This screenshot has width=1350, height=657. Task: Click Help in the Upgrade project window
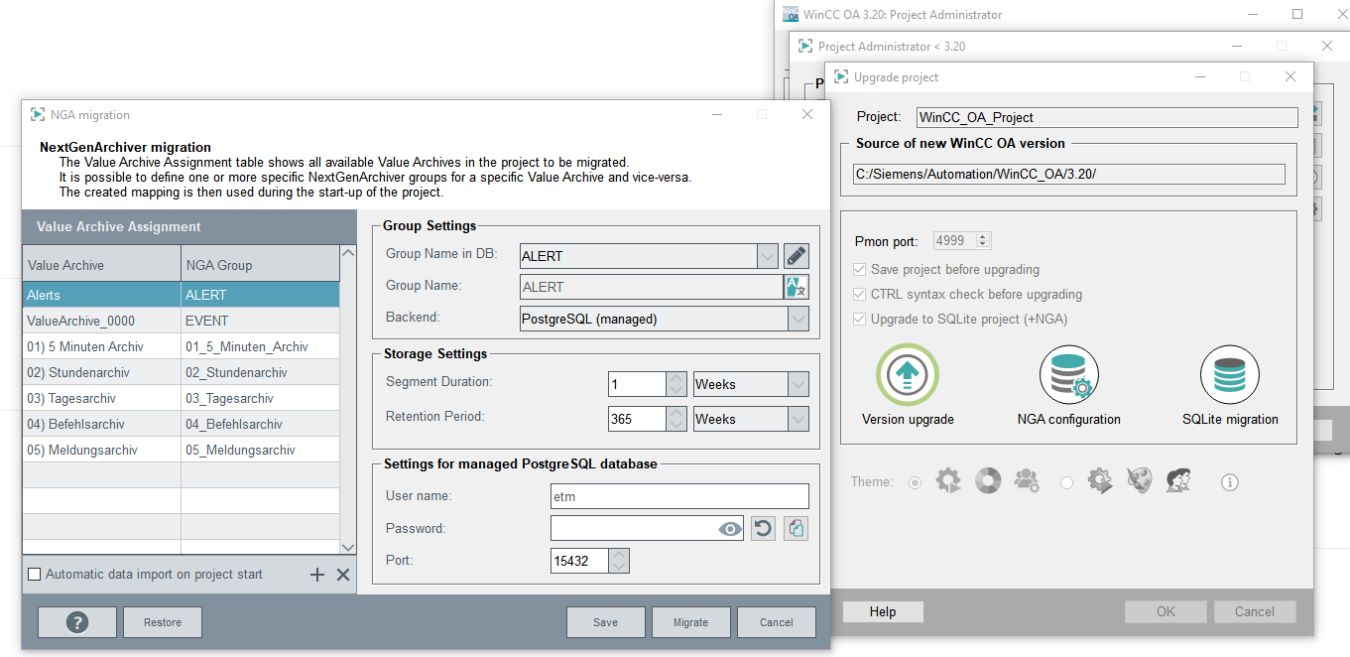click(x=883, y=612)
